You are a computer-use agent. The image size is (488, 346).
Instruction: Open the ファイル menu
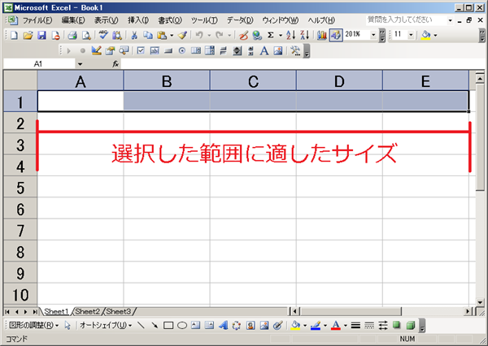(37, 20)
